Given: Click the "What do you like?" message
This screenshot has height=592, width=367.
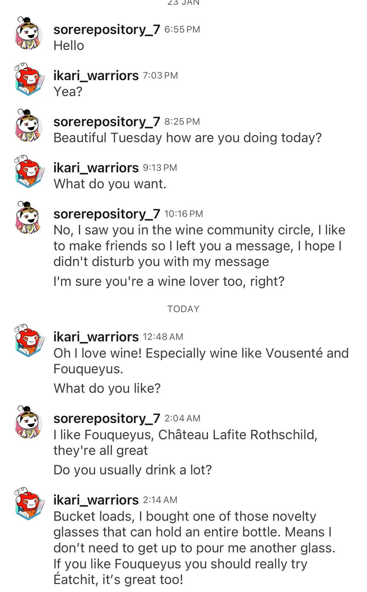Looking at the screenshot, I should tap(107, 388).
